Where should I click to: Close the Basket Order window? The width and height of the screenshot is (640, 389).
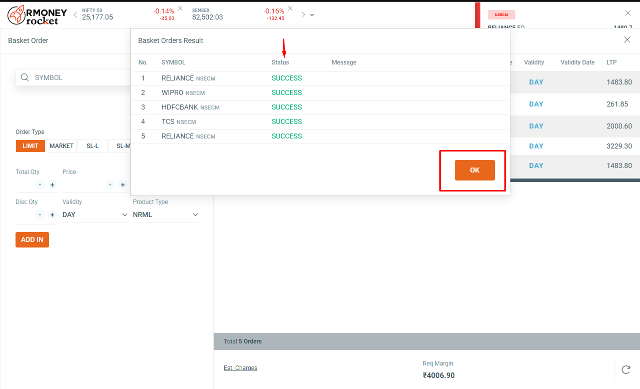[627, 40]
